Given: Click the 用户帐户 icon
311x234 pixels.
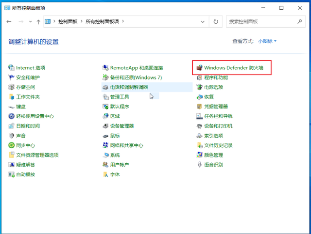Looking at the screenshot, I should click(105, 165).
